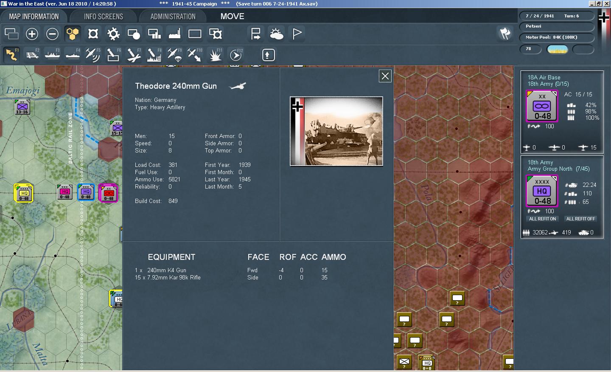Screen dimensions: 611x372
Task: Open 18th Army link under 18A Air Base
Action: coord(540,84)
